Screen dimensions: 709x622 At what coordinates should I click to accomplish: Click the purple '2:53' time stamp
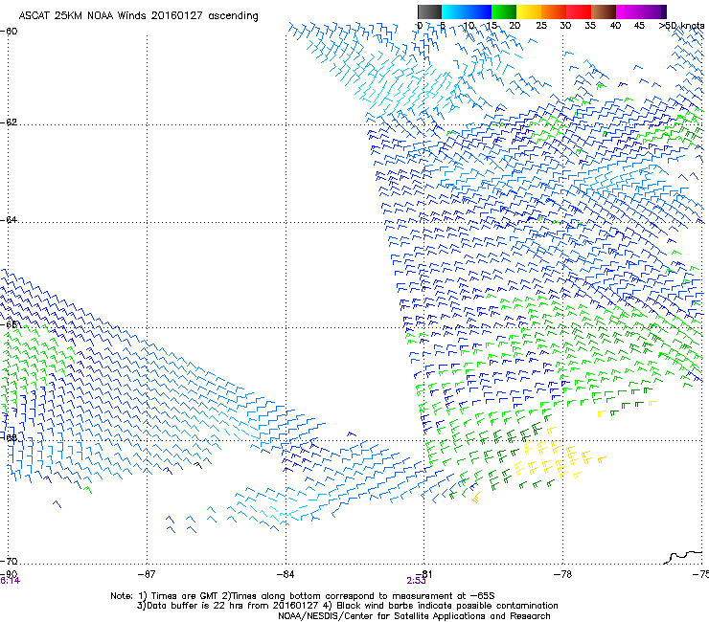[x=416, y=581]
